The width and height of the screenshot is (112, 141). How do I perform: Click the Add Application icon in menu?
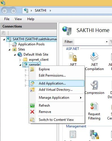(32, 83)
